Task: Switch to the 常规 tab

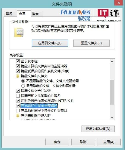Action: 9,14
